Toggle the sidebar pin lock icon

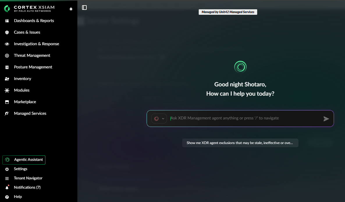tap(71, 9)
